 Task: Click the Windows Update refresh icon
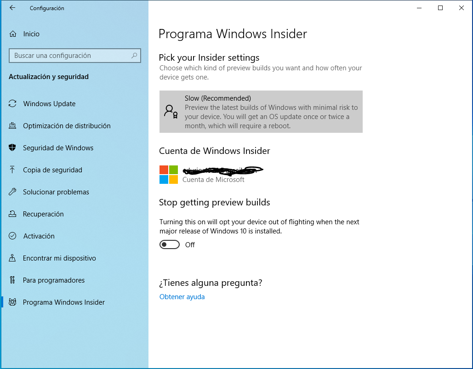tap(13, 104)
